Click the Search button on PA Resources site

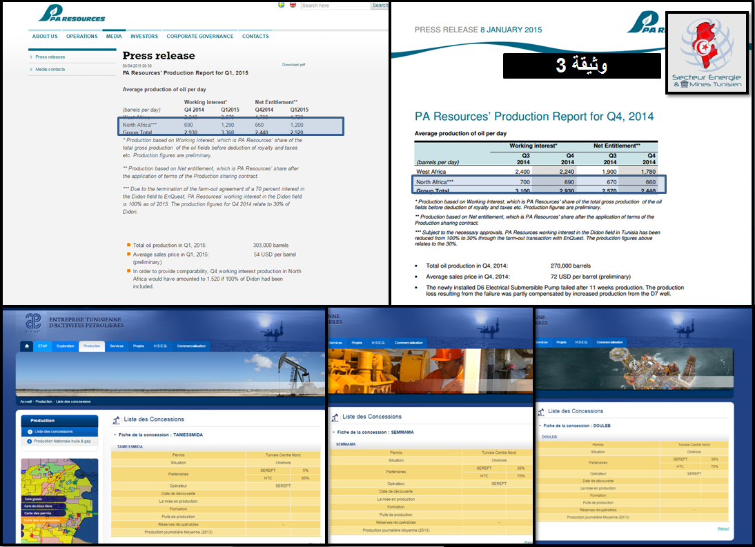point(380,6)
